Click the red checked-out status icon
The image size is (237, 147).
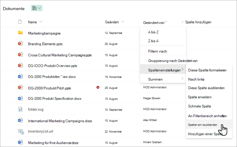click(98, 87)
